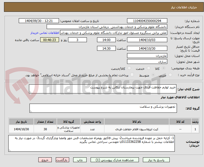Click the unit cell عدد
Image resolution: width=204 pixels, height=167 pixels.
[92, 129]
